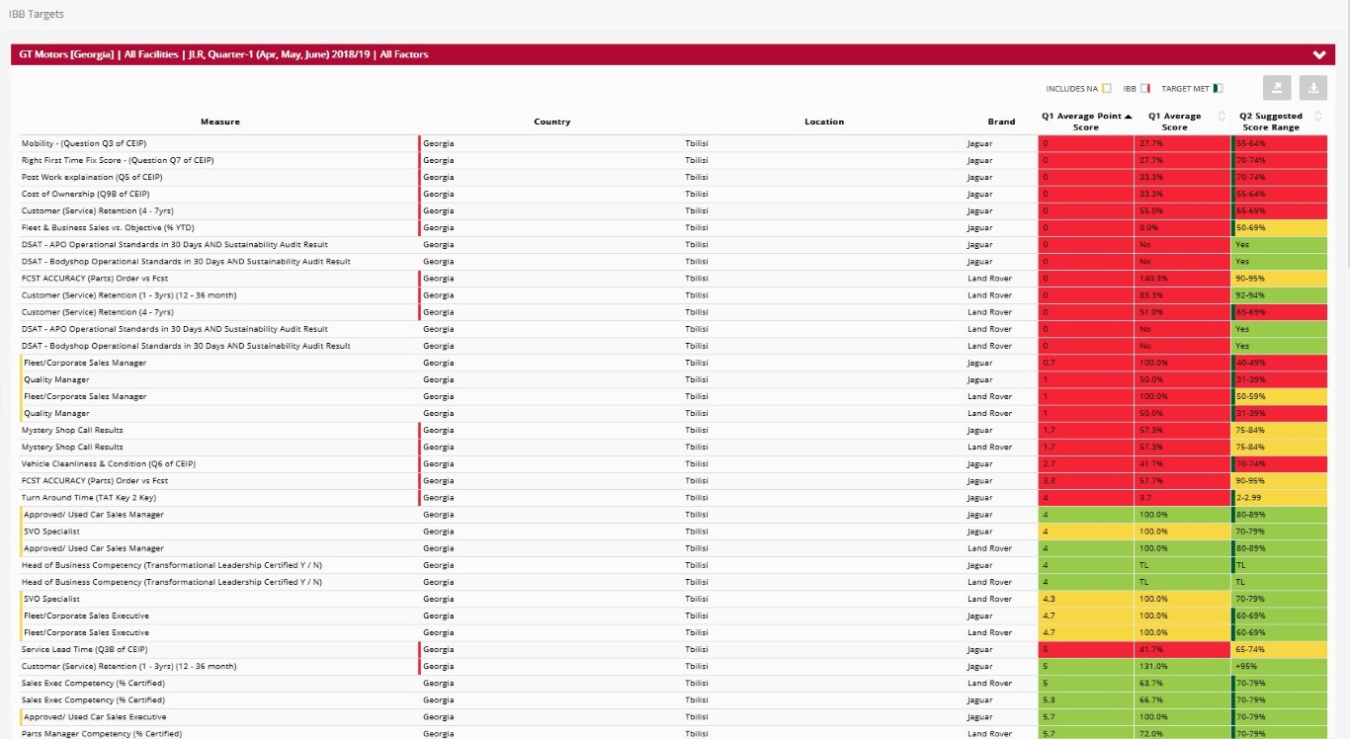Viewport: 1350px width, 739px height.
Task: Sort table by Measure column header
Action: 219,122
